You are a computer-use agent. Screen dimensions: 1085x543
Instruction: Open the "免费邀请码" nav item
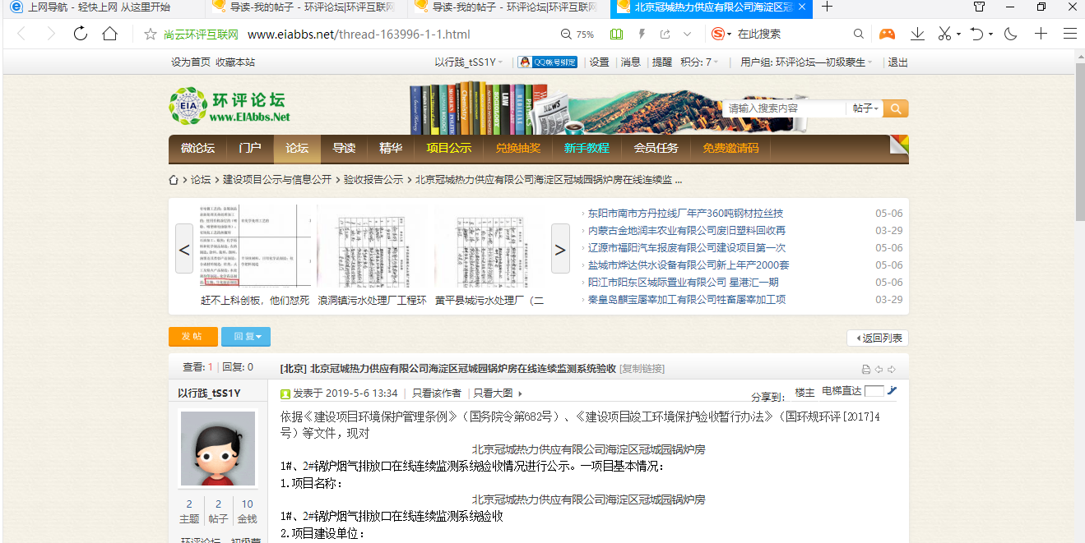click(730, 149)
